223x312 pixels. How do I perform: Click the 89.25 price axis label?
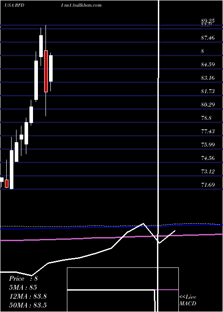pyautogui.click(x=208, y=21)
